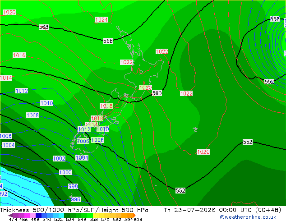Click the legend value '534'
Viewport: 286px width, 221px height.
tap(70, 219)
